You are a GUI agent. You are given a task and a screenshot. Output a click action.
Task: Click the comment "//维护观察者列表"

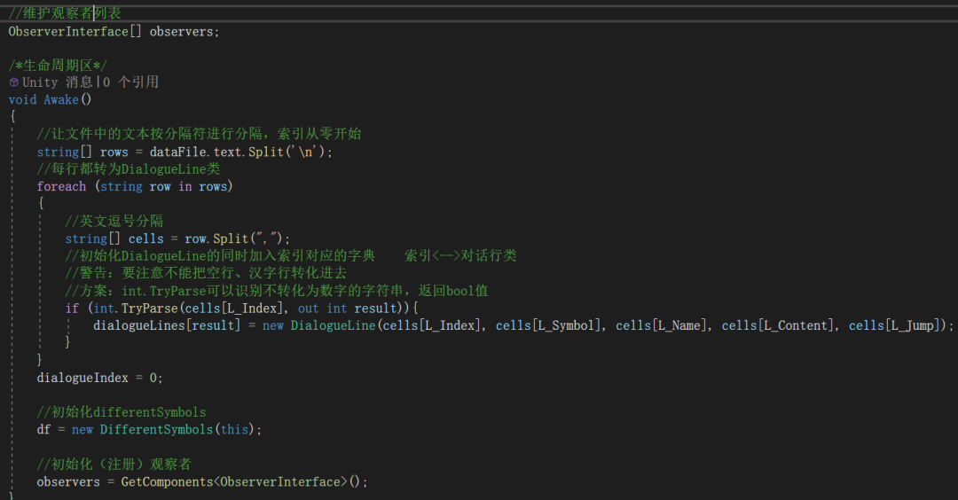65,12
